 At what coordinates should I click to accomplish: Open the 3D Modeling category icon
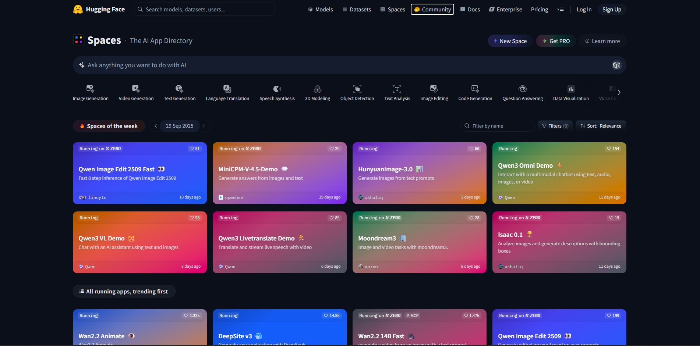[317, 89]
